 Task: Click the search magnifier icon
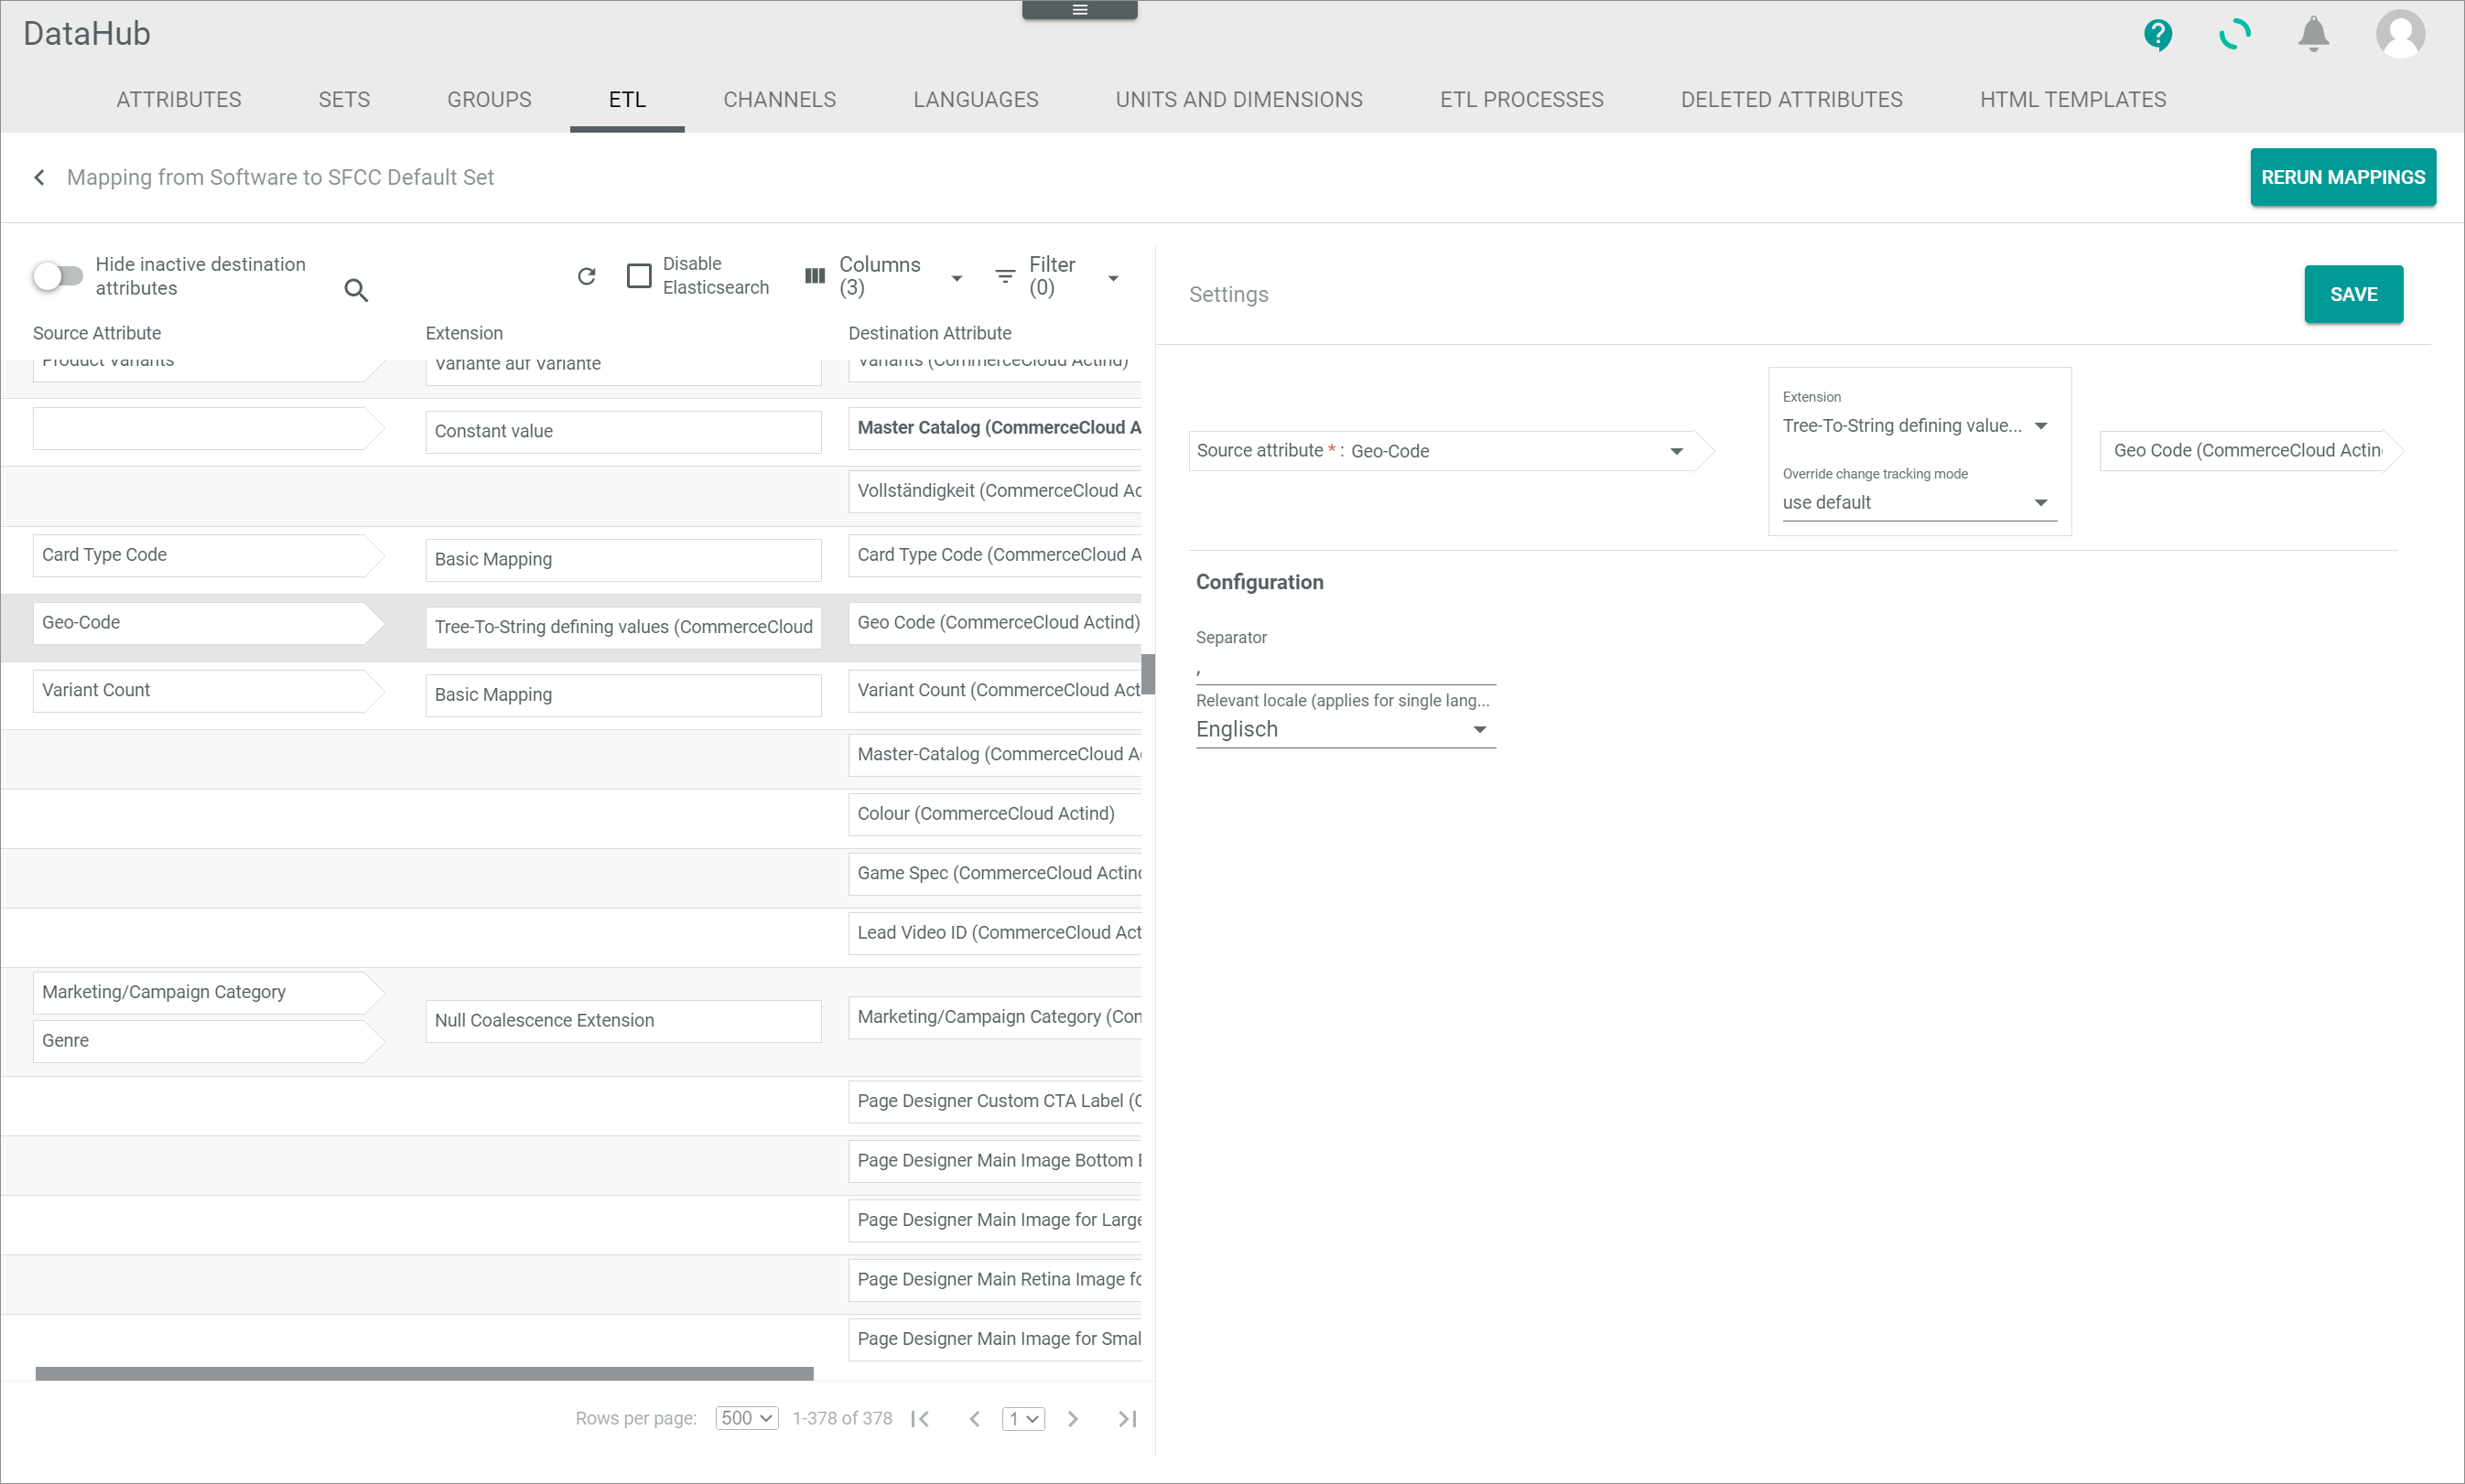tap(356, 290)
